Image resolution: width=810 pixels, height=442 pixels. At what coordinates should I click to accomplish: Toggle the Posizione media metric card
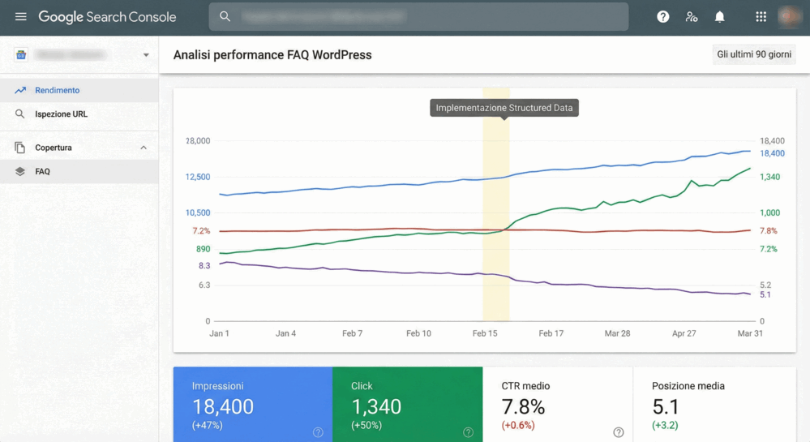[714, 404]
